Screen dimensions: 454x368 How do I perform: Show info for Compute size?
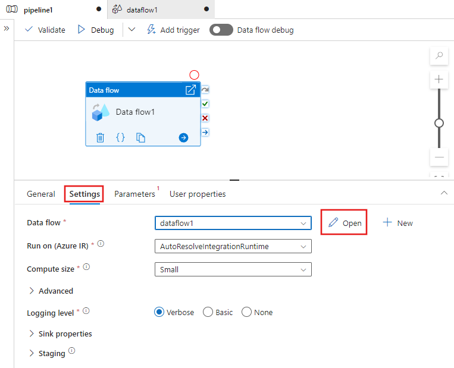[86, 267]
